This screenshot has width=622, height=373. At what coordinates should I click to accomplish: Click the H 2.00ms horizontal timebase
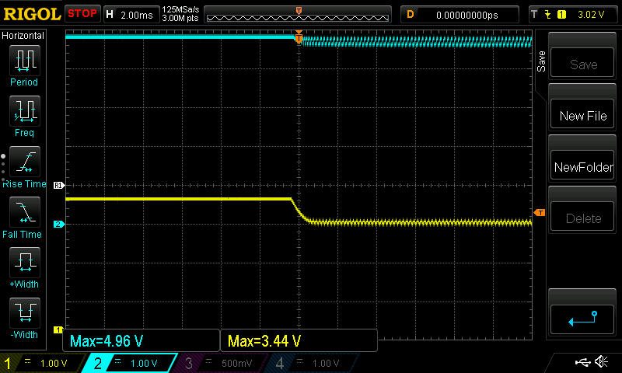click(x=131, y=15)
